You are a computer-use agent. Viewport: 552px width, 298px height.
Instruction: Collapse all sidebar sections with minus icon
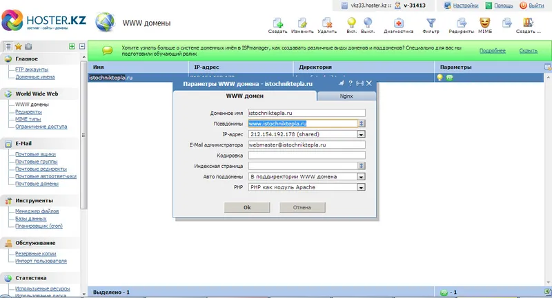pyautogui.click(x=82, y=46)
